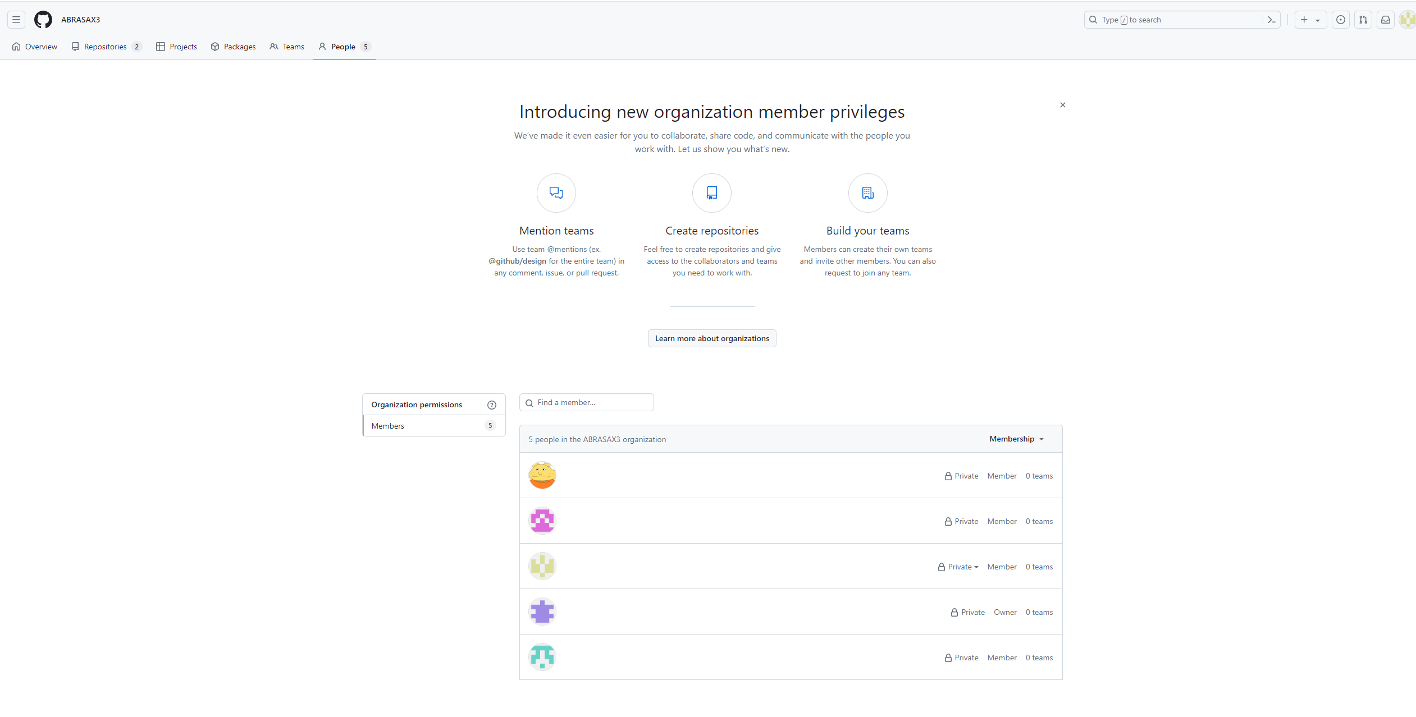This screenshot has height=717, width=1416.
Task: Open the notifications inbox icon
Action: tap(1385, 20)
